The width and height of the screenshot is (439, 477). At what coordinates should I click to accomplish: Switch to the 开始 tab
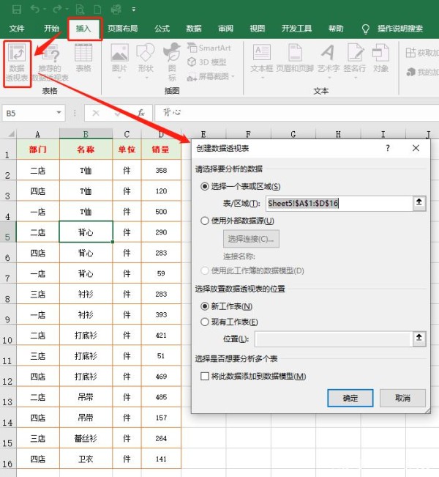(51, 29)
